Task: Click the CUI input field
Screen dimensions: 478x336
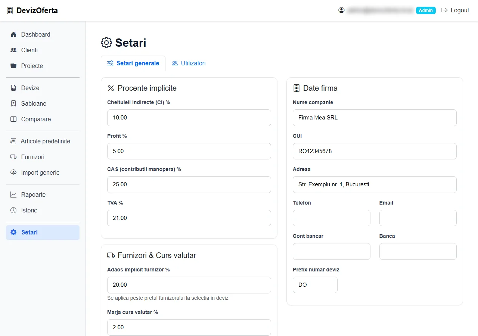Action: tap(375, 151)
